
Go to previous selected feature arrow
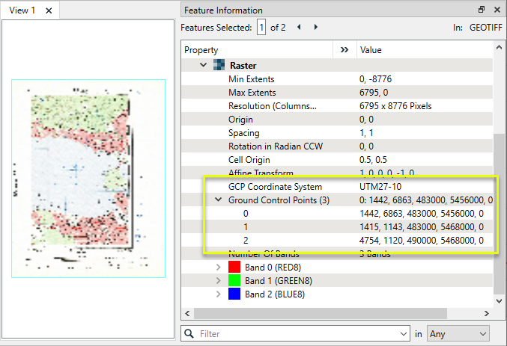(x=300, y=27)
